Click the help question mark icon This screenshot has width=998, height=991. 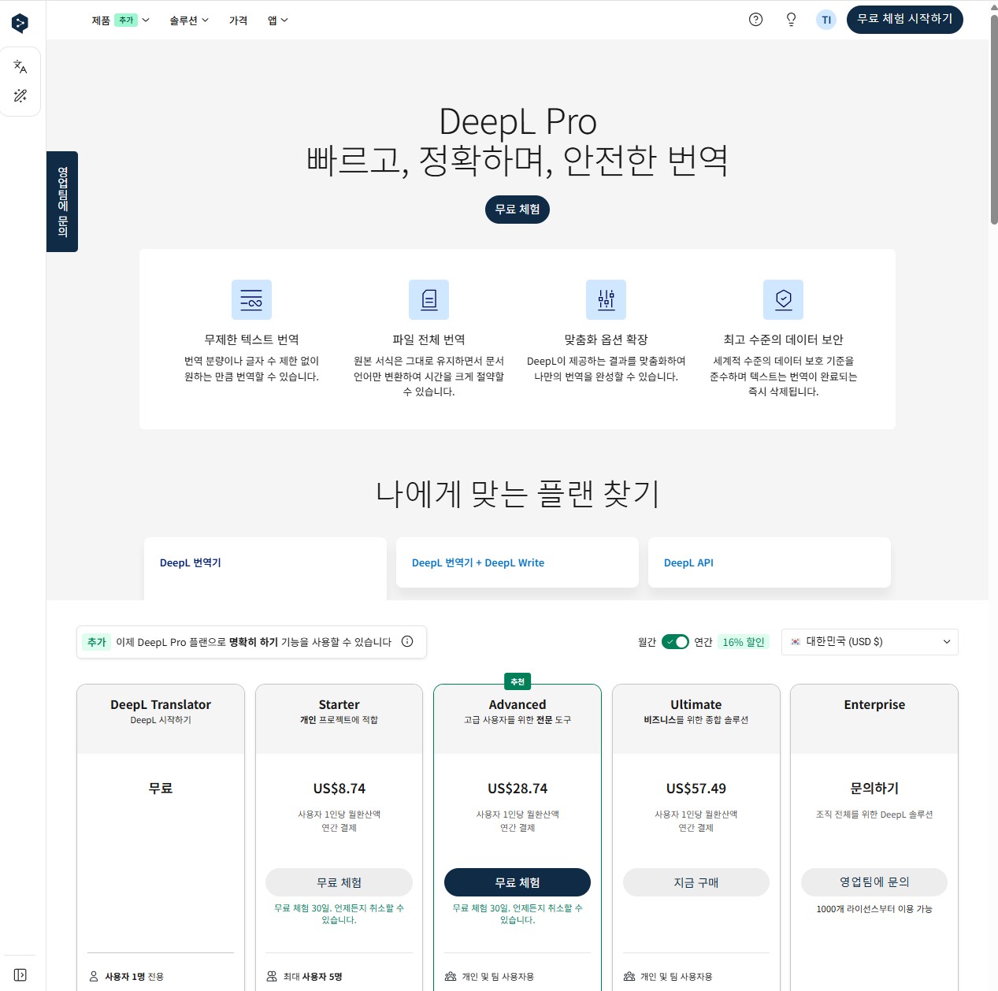tap(755, 20)
